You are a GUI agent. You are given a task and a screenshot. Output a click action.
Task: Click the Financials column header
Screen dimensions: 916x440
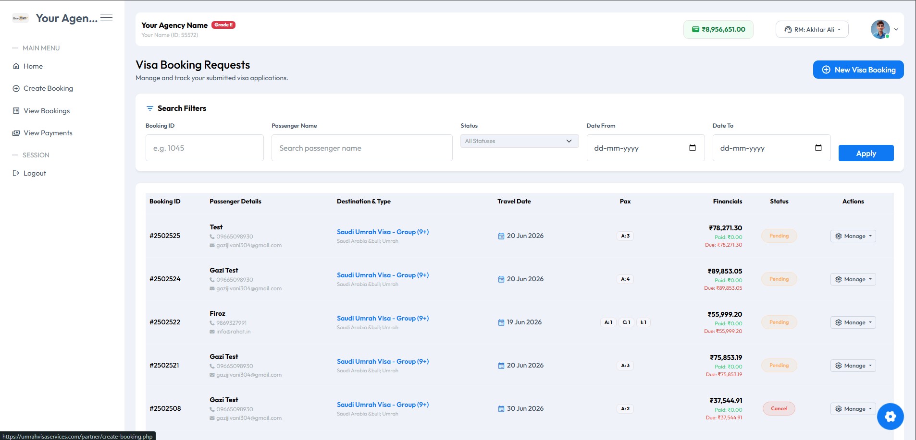[727, 202]
